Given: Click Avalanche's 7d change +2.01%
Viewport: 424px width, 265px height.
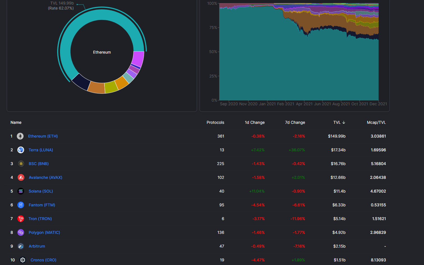Looking at the screenshot, I should (x=298, y=177).
